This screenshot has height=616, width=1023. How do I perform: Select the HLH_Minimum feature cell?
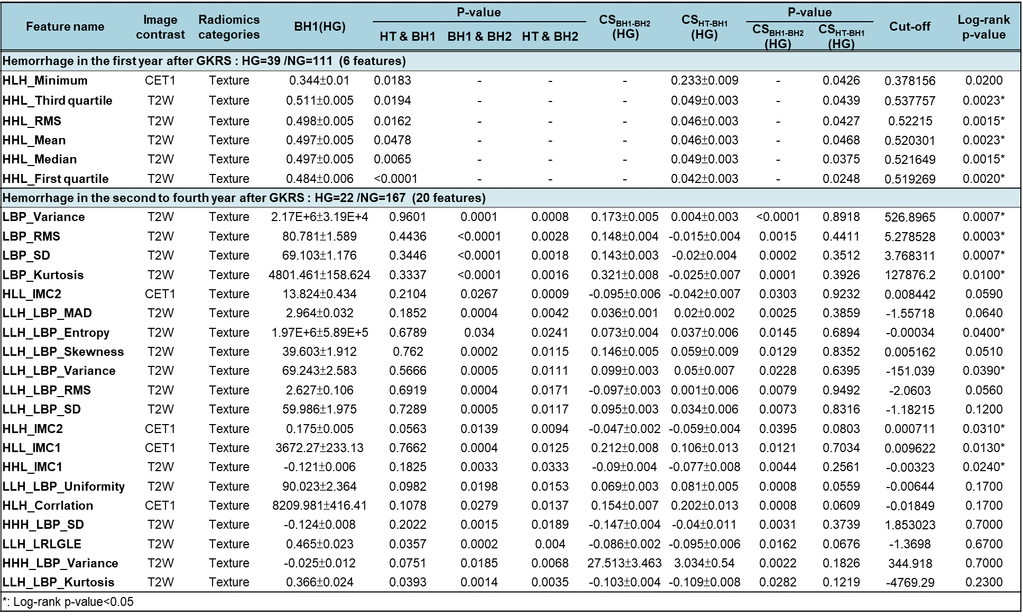45,80
